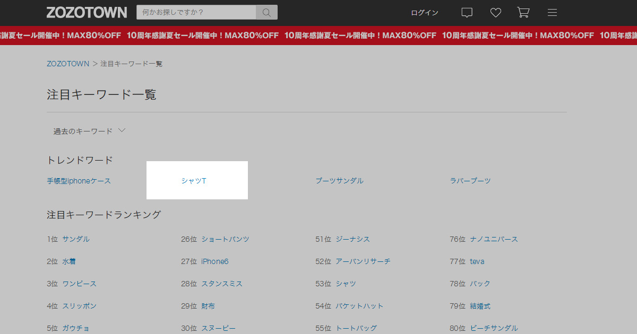The image size is (637, 334).
Task: Click the ZOZOTOWN logo in header
Action: tap(87, 12)
